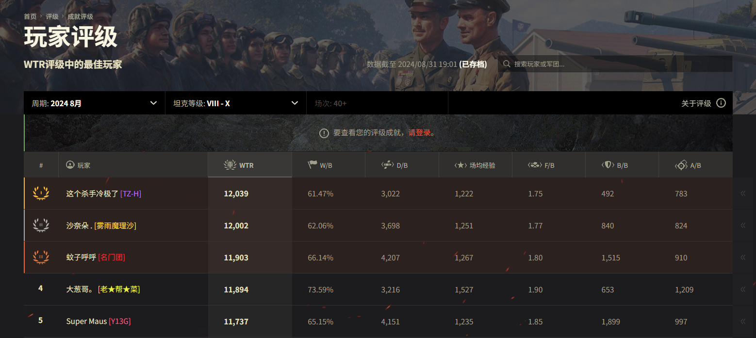
Task: Sort by B/B blocked damage column
Action: click(x=622, y=165)
